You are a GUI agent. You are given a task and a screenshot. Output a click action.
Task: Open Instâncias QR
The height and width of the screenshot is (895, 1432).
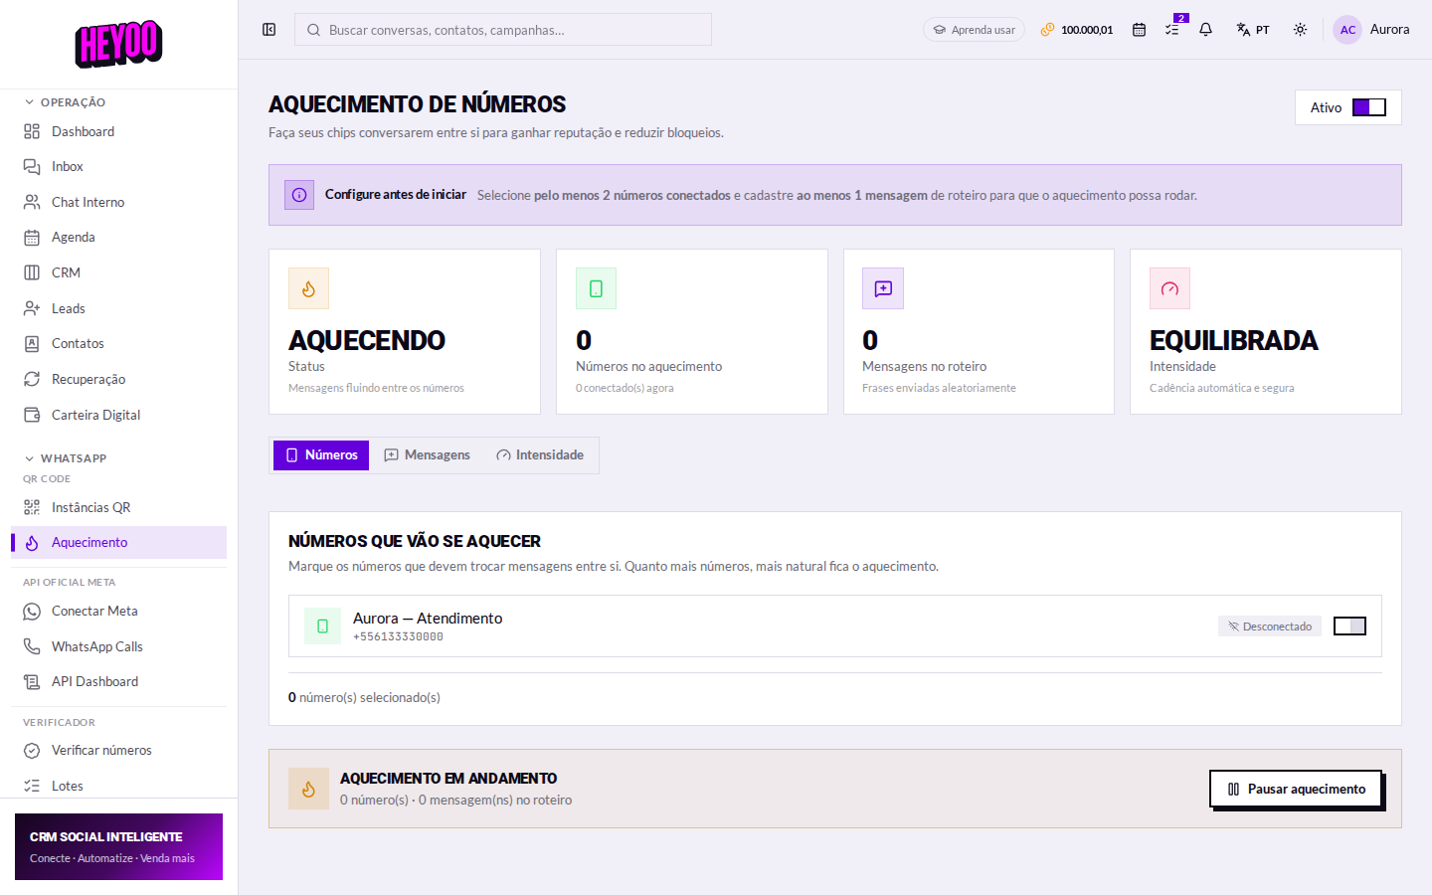click(118, 507)
